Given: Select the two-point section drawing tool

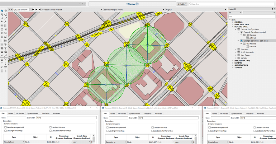Looking at the screenshot, I should pos(6,18).
